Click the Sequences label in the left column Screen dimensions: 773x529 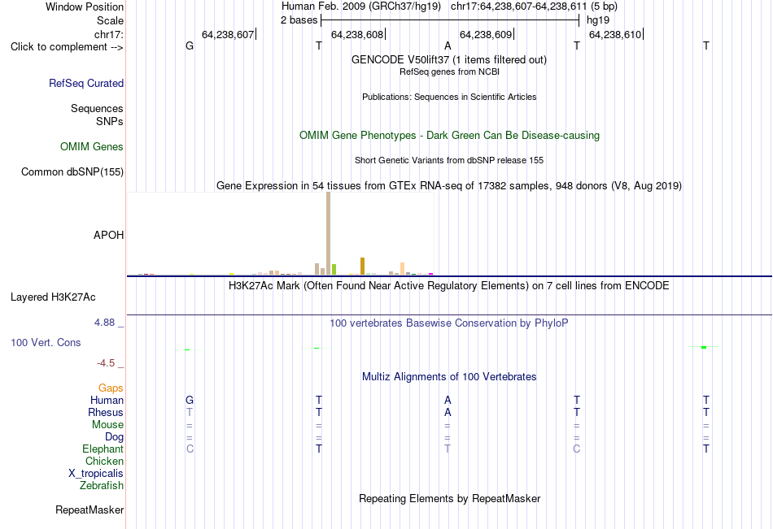97,108
